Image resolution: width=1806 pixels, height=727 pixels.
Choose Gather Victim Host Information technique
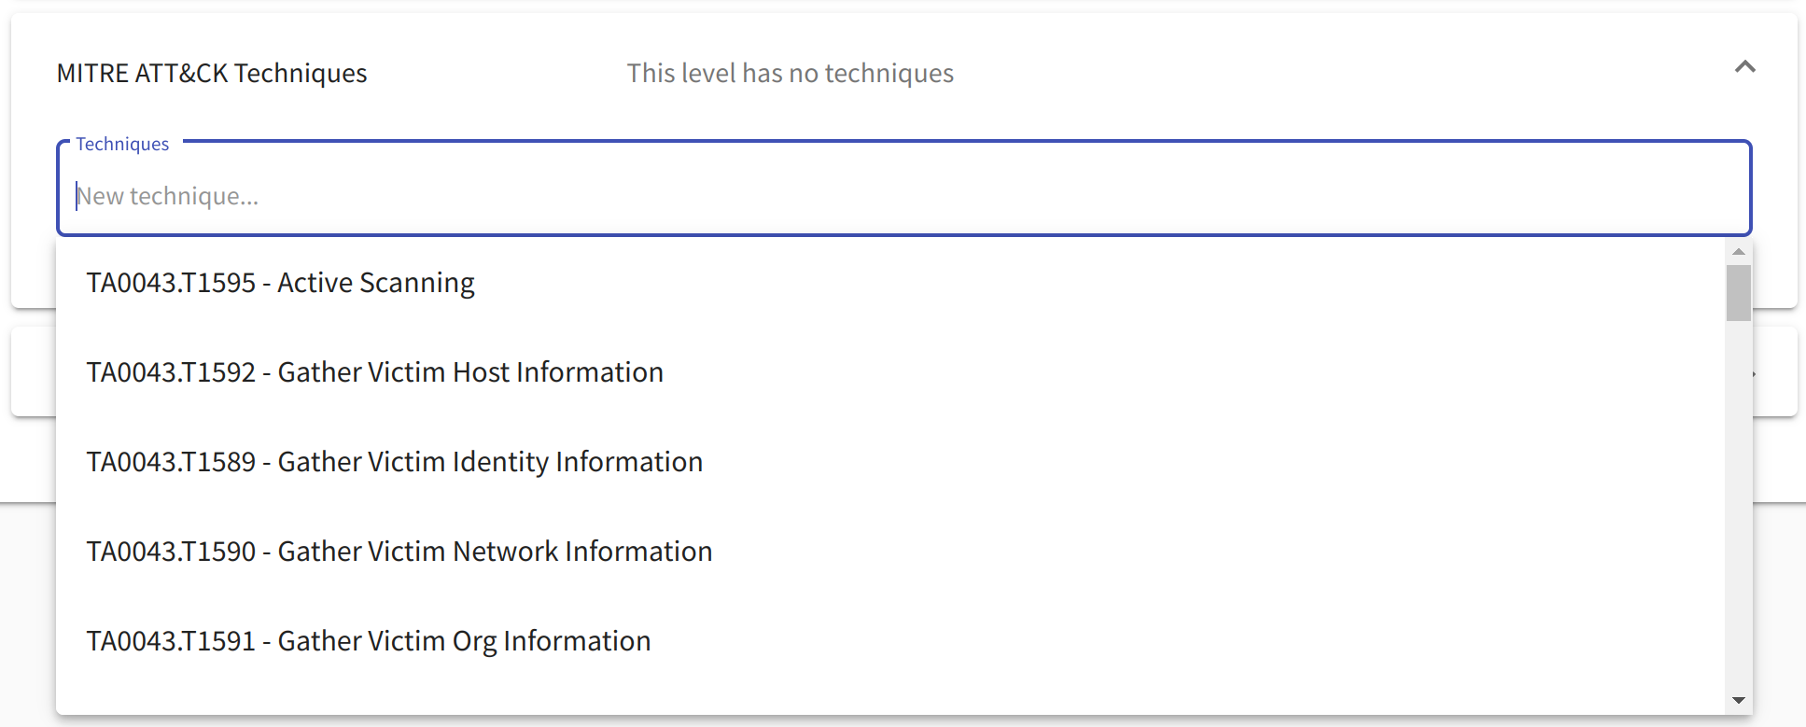click(890, 372)
